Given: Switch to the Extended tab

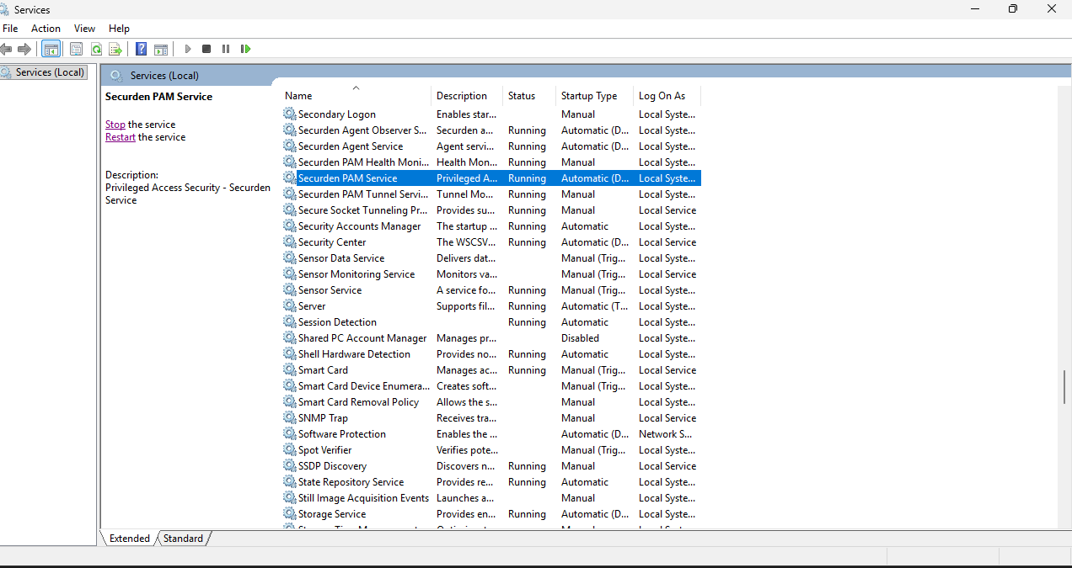Looking at the screenshot, I should coord(129,538).
